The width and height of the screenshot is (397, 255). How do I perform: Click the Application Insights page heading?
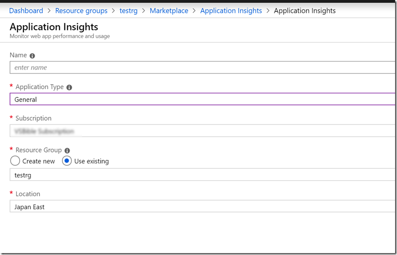[x=54, y=27]
